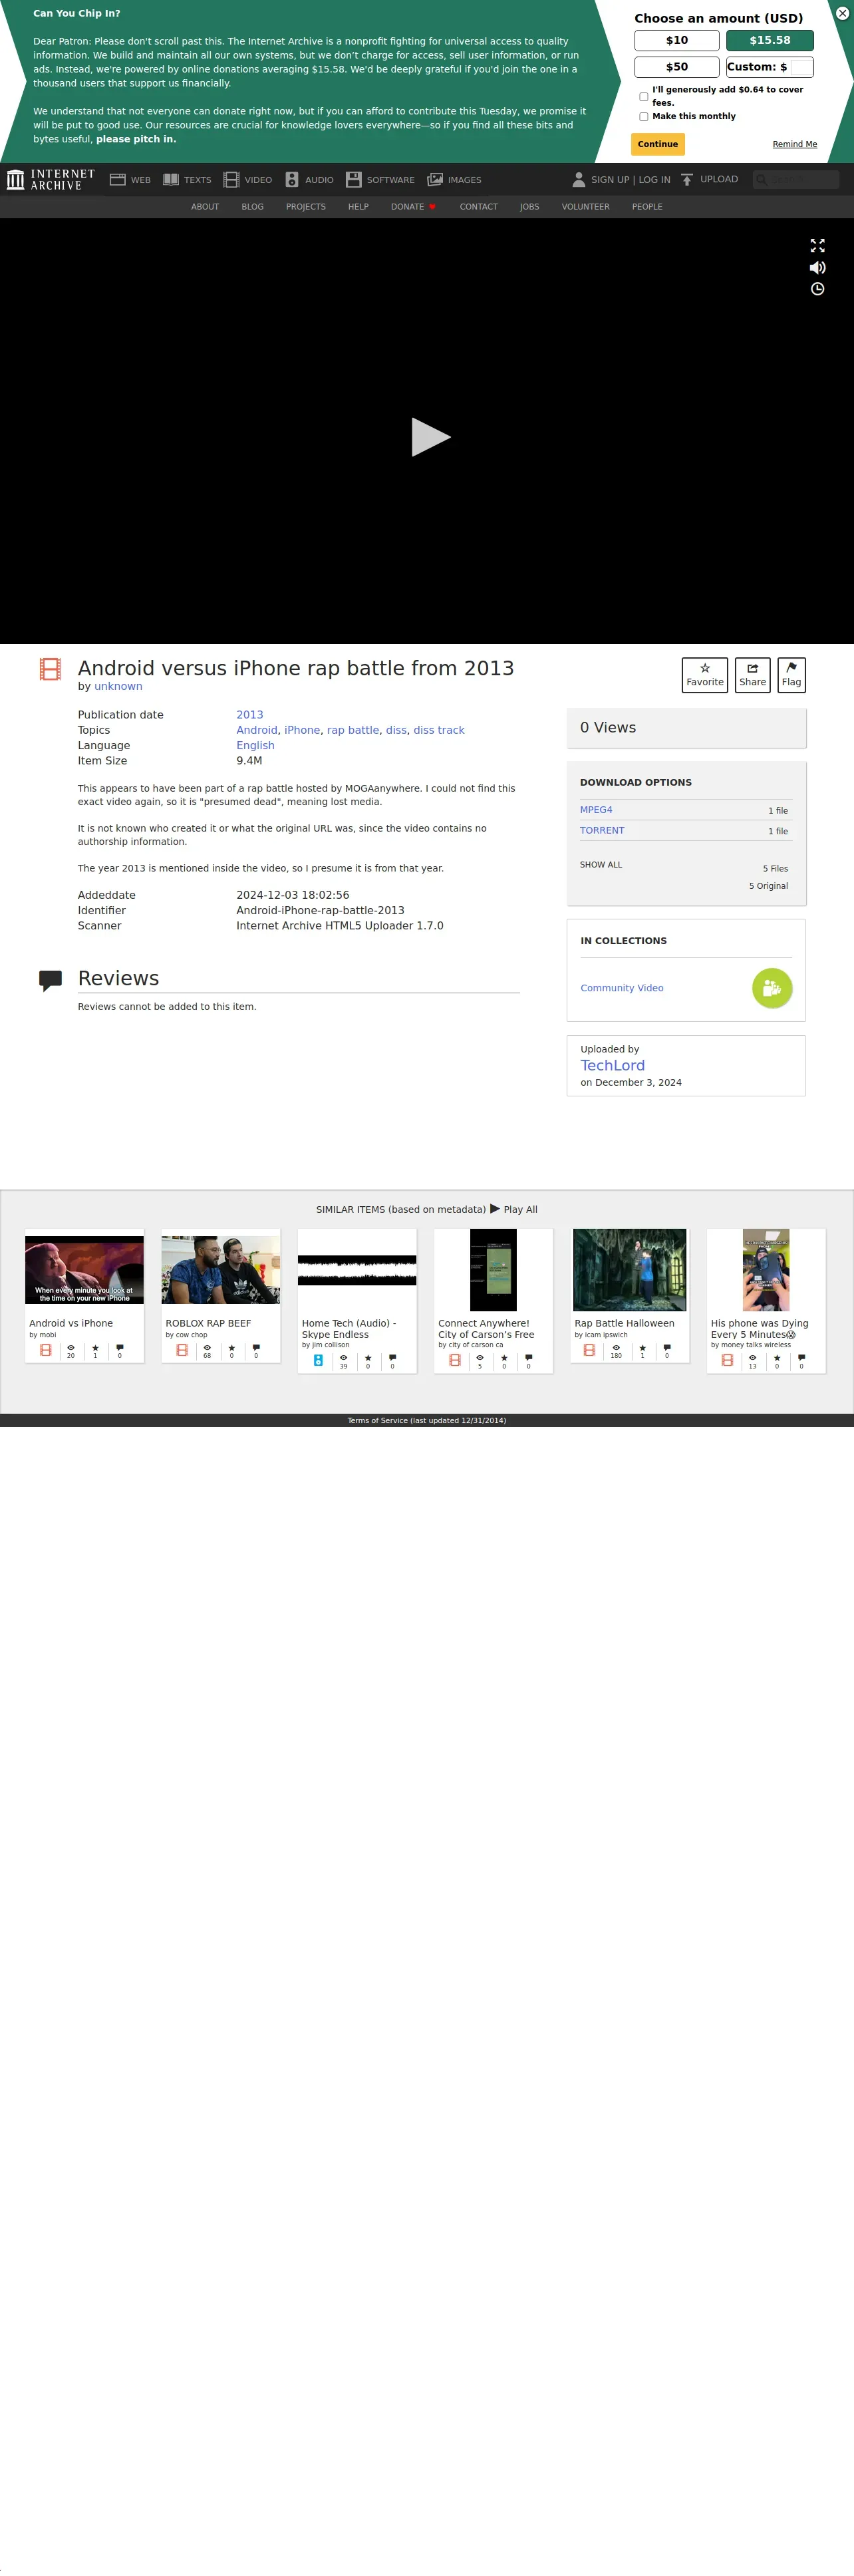Click the custom donation amount field

pos(801,67)
